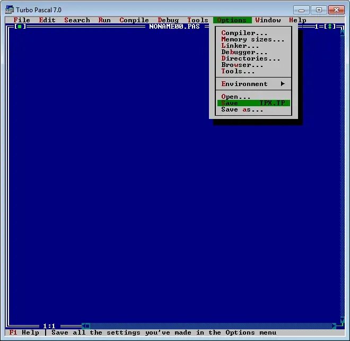Click window number 1 indicator
350x341 pixels.
click(x=317, y=27)
